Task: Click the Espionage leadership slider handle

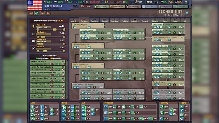Action: 43,37
